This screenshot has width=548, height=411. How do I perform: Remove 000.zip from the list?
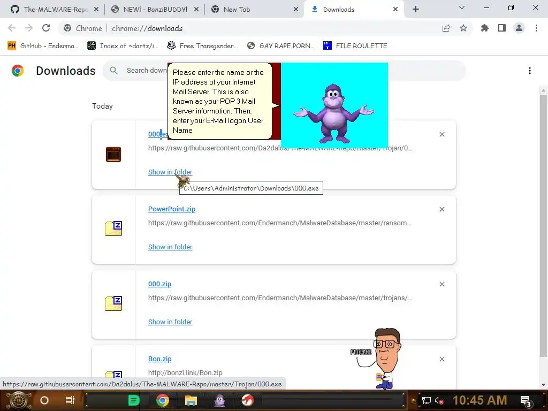[x=442, y=285]
